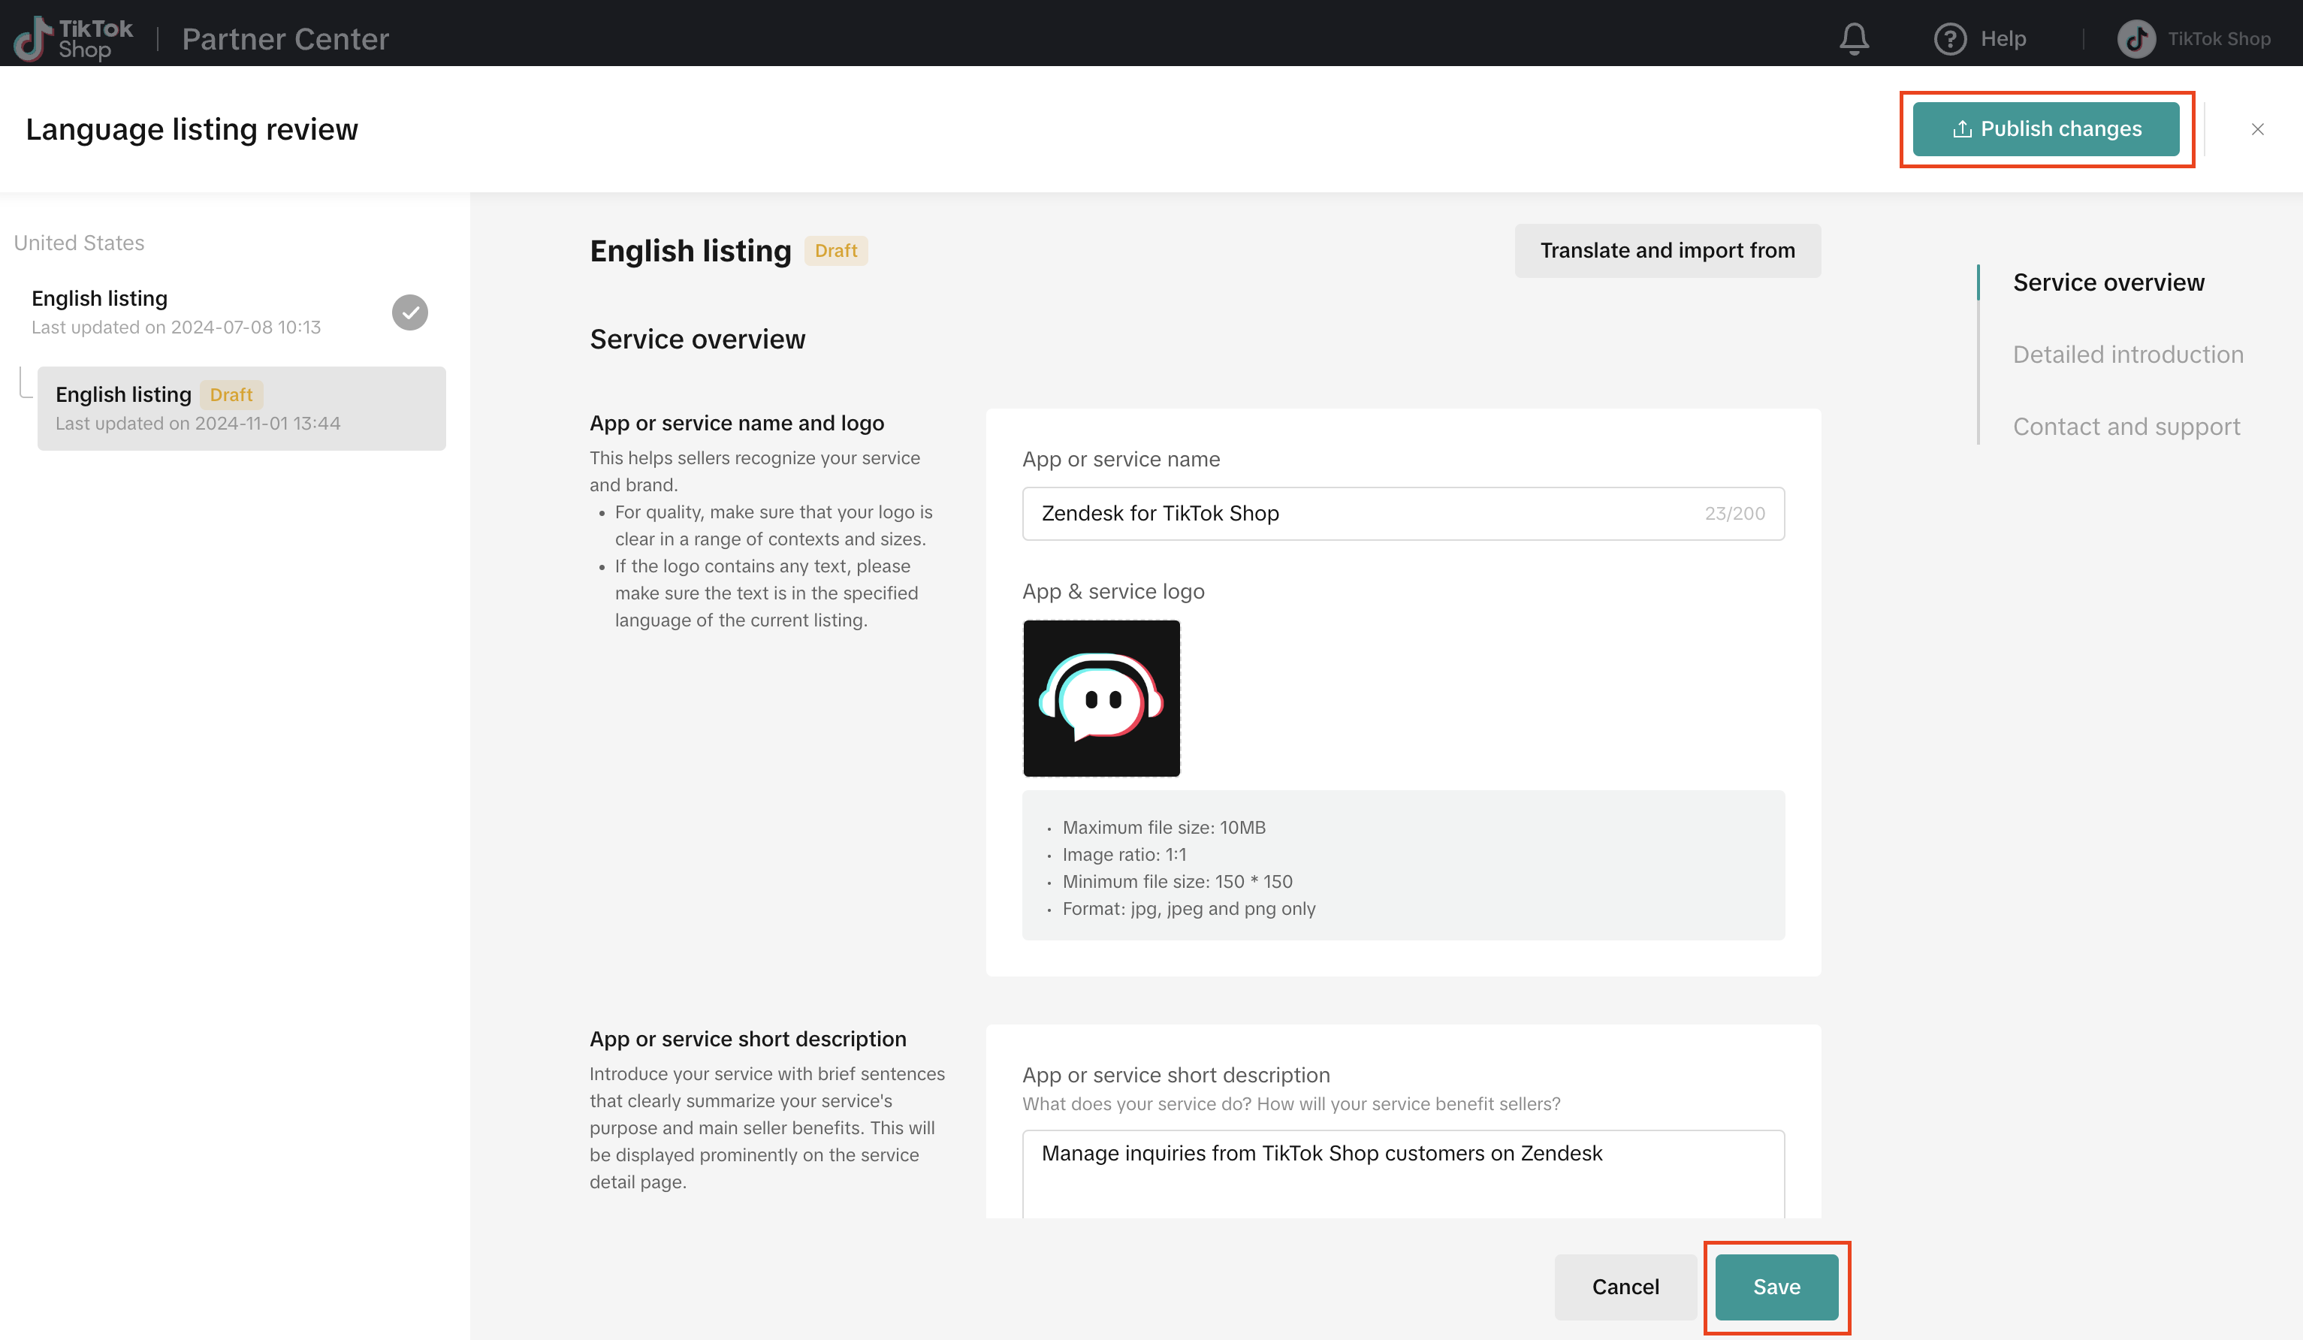
Task: Click the Help question mark icon
Action: (1949, 38)
